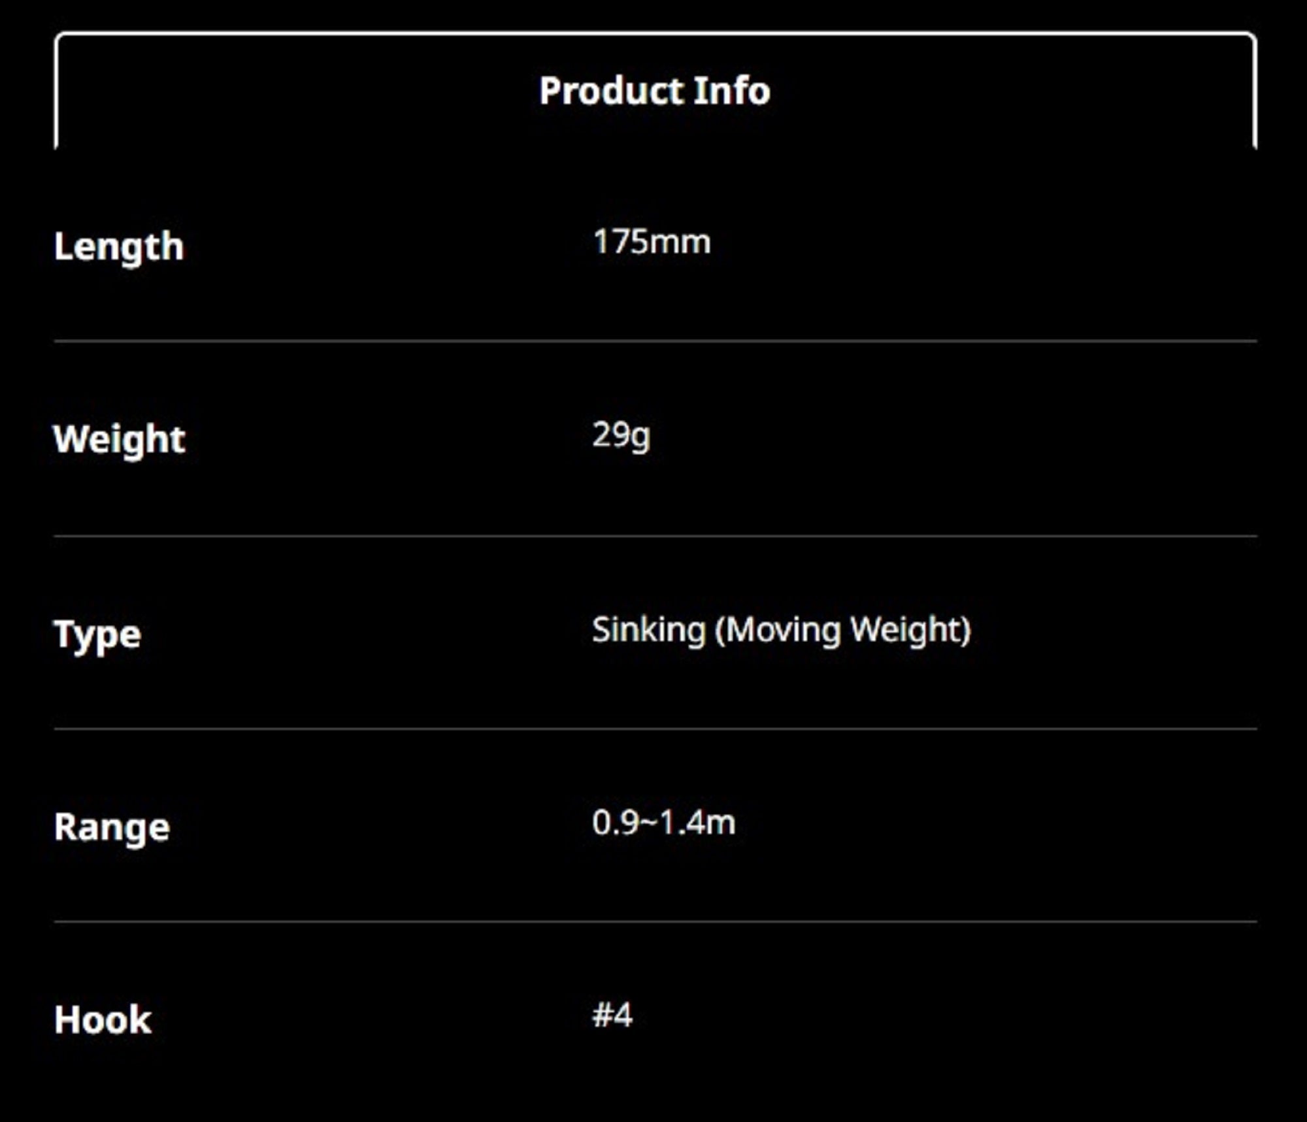
Task: Click the 29g weight value
Action: coord(621,435)
